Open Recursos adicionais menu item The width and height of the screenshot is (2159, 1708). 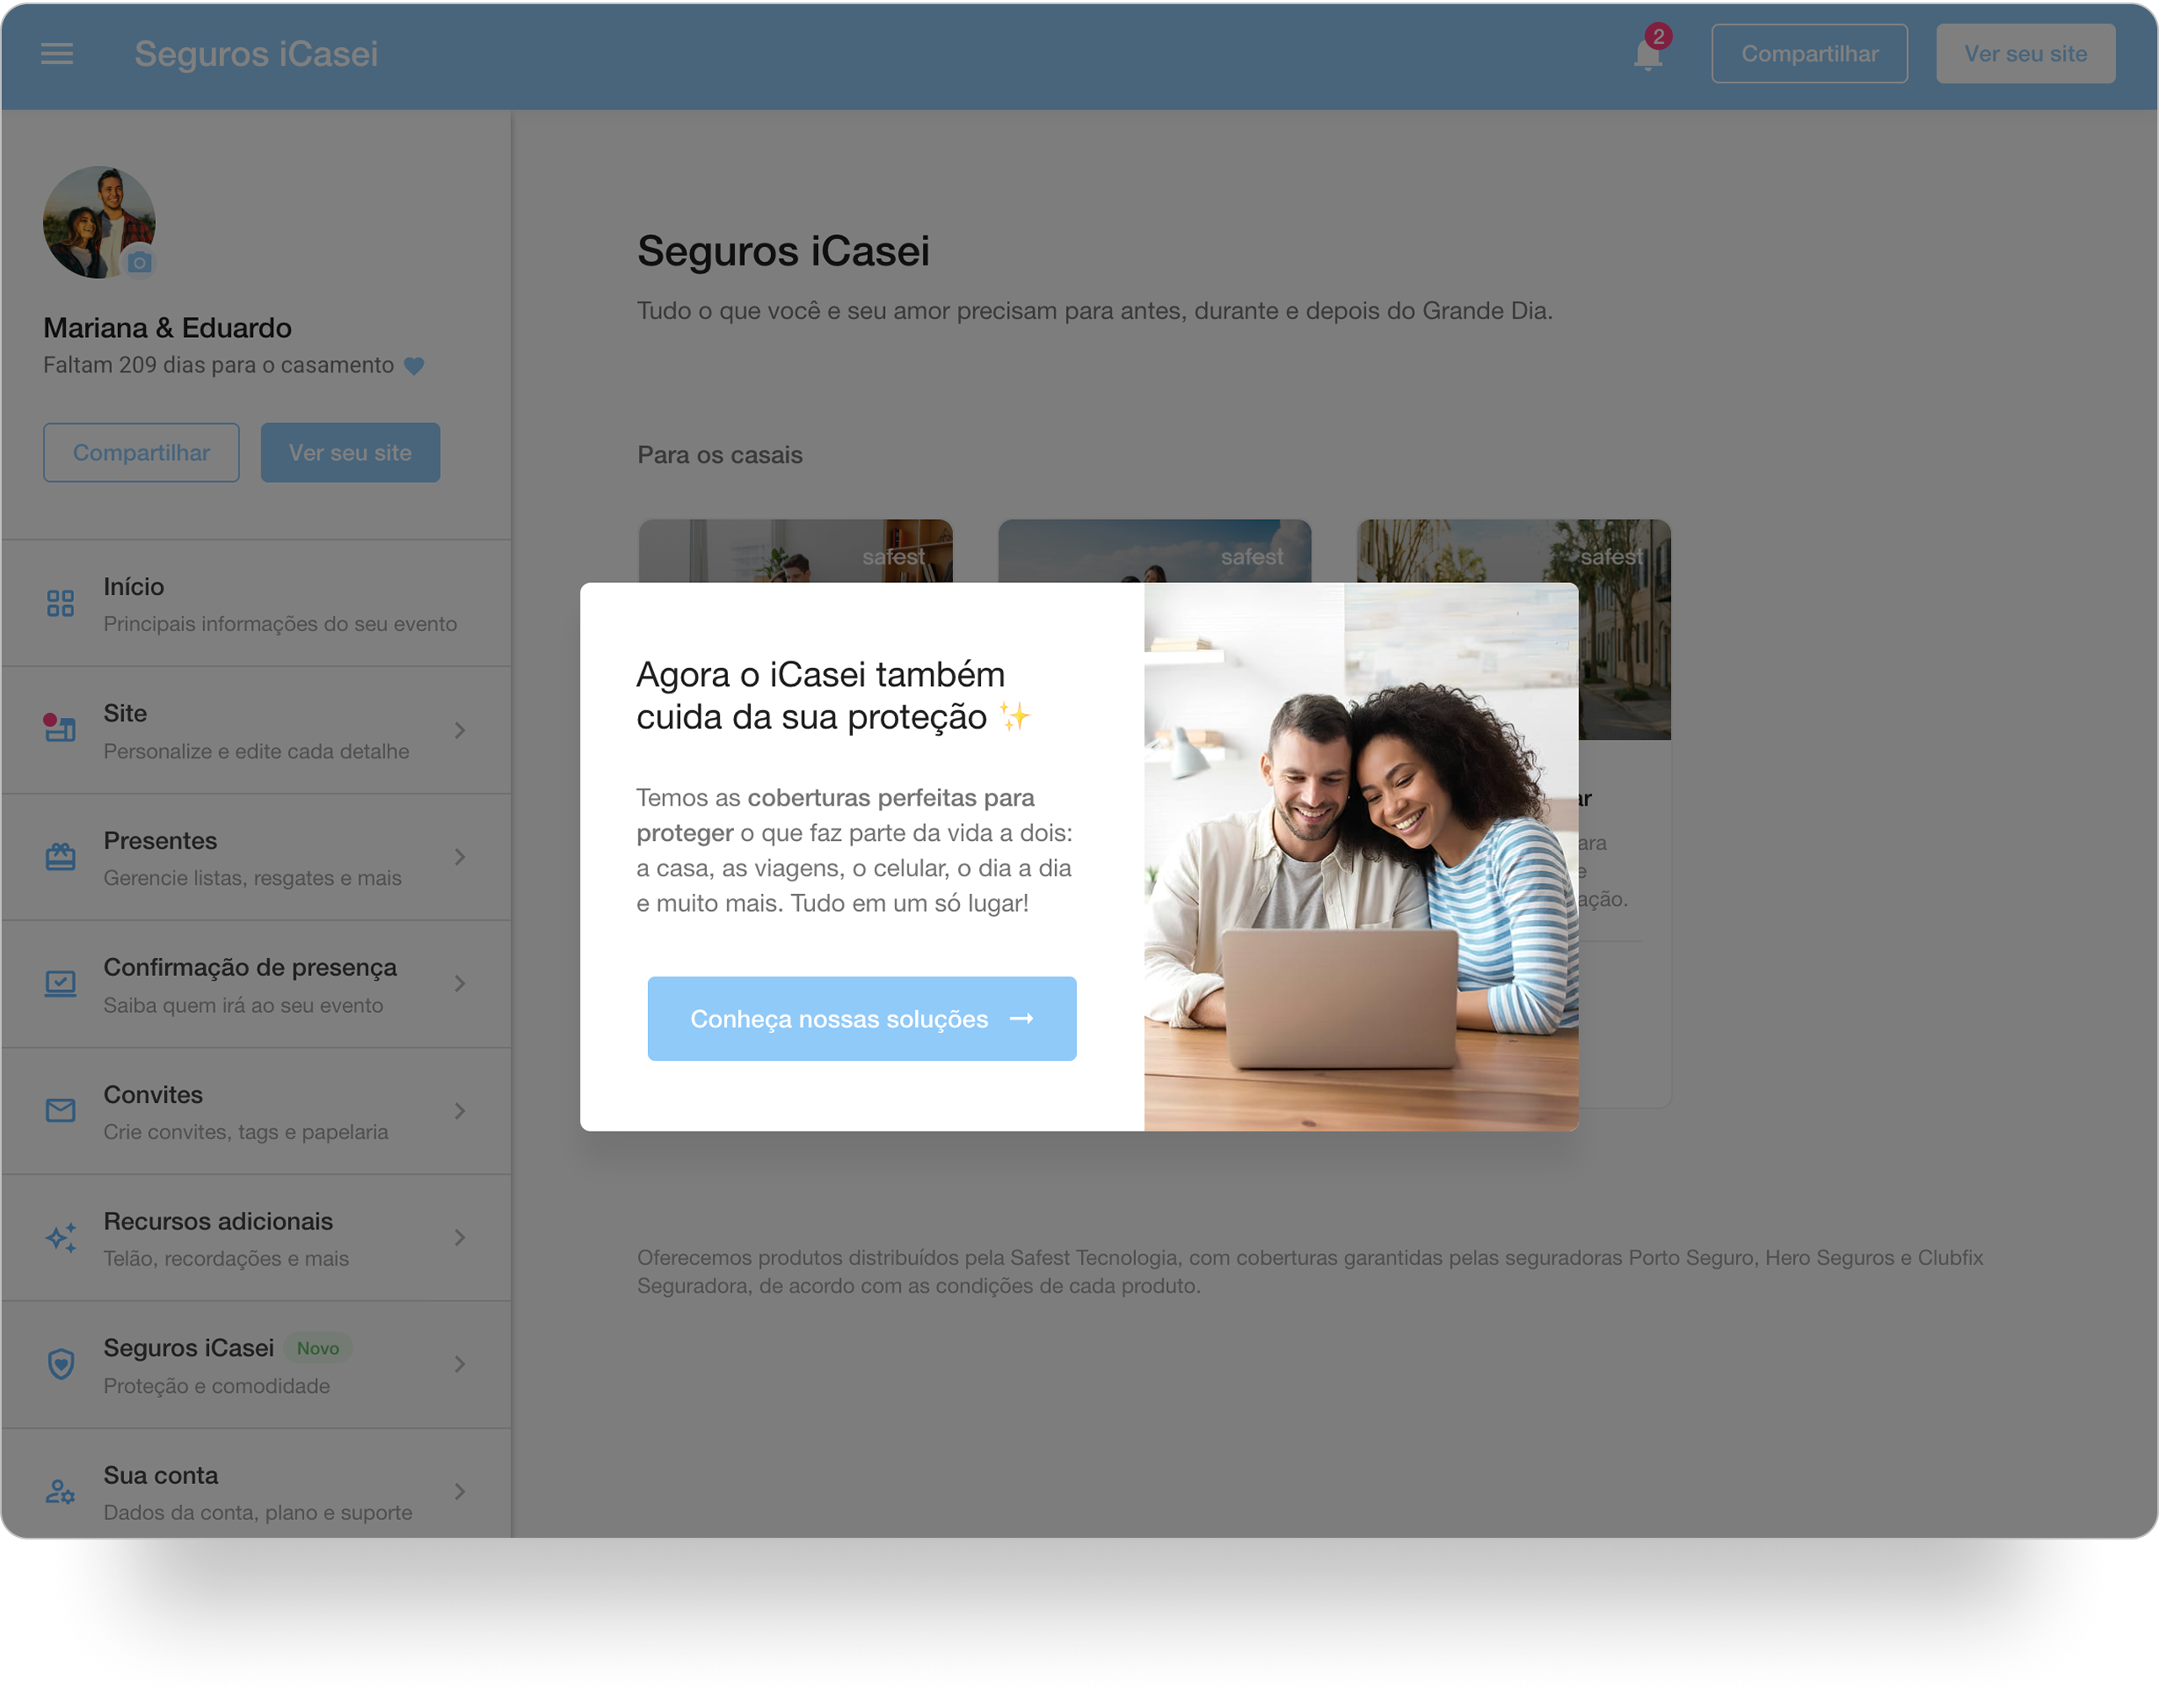point(256,1239)
